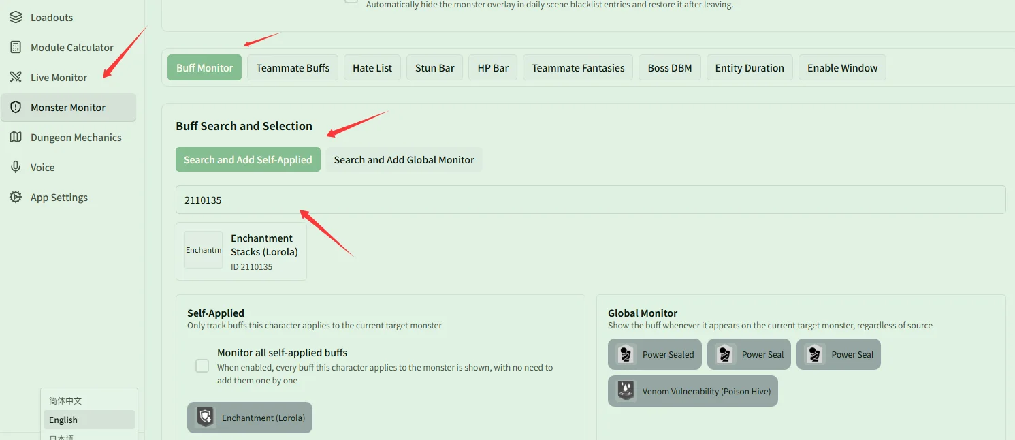Select Search and Add Self-Applied mode

248,159
